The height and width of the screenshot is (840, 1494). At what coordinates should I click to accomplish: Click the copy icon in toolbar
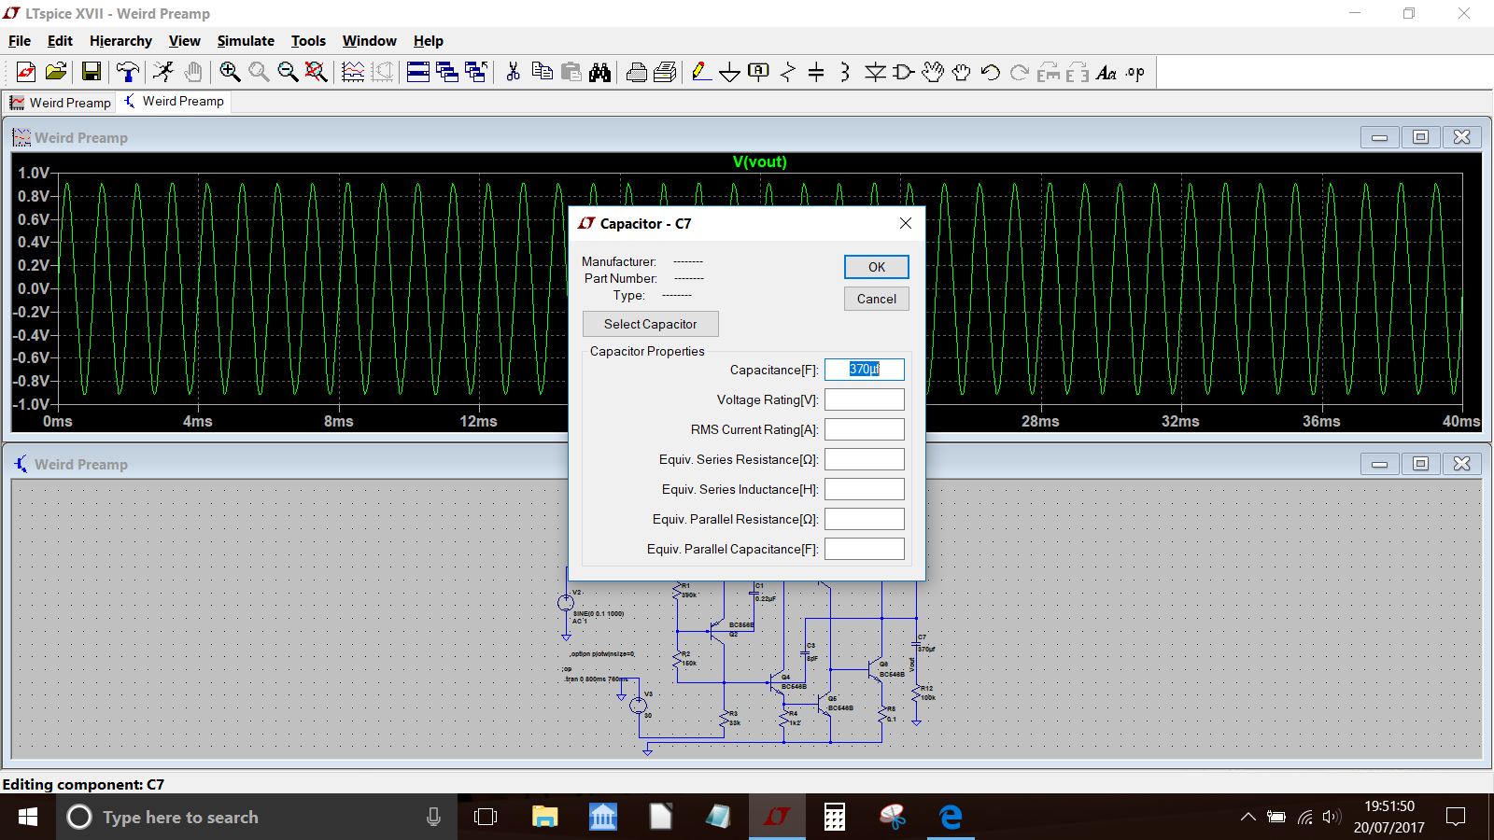[x=542, y=72]
